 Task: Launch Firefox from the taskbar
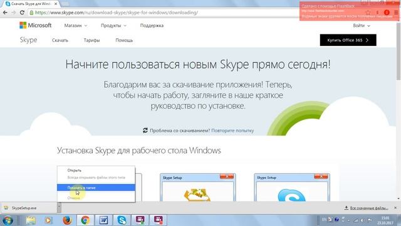tap(67, 220)
